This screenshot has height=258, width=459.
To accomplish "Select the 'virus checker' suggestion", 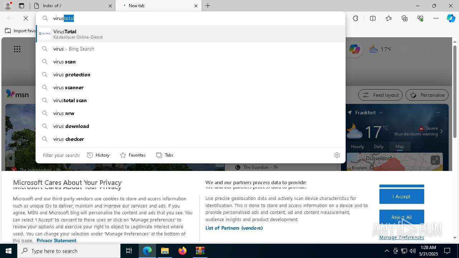I will pyautogui.click(x=190, y=139).
